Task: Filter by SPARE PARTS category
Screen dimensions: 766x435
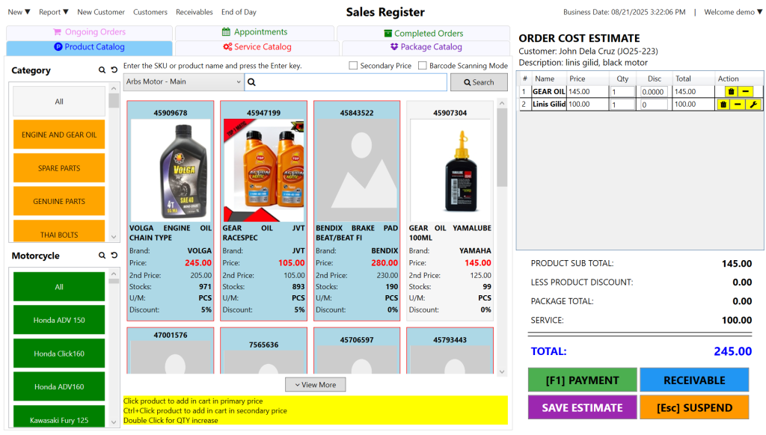Action: [x=59, y=168]
